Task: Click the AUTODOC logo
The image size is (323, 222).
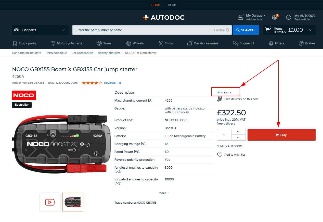Action: (164, 17)
